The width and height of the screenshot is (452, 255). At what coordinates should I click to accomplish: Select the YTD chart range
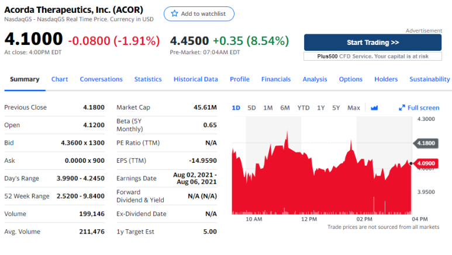[x=303, y=108]
